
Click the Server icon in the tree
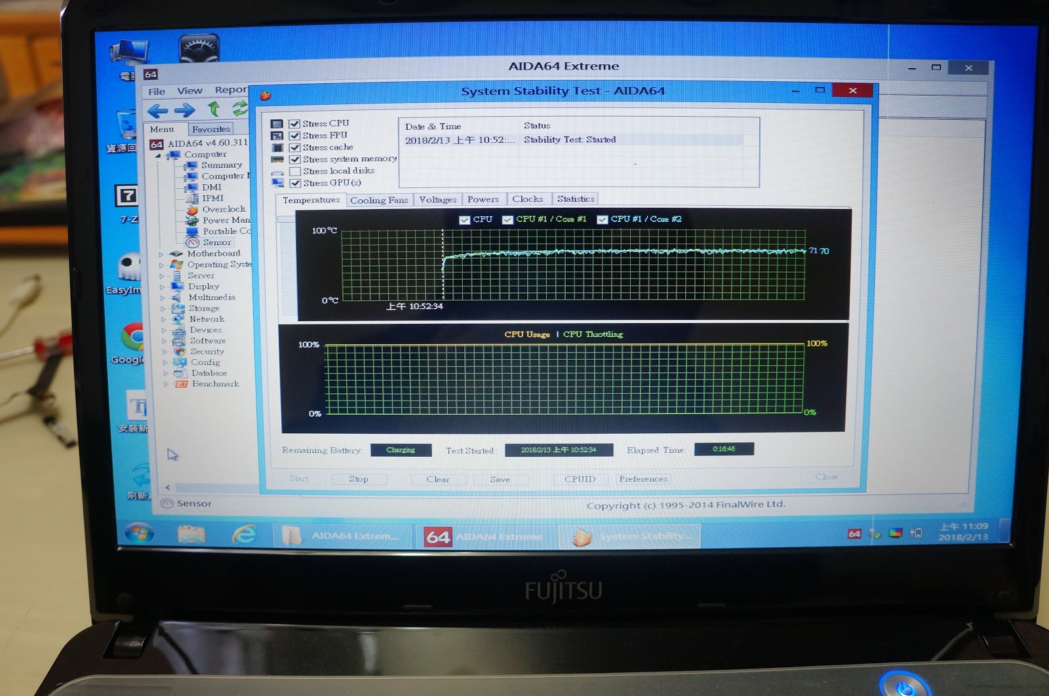(x=176, y=275)
